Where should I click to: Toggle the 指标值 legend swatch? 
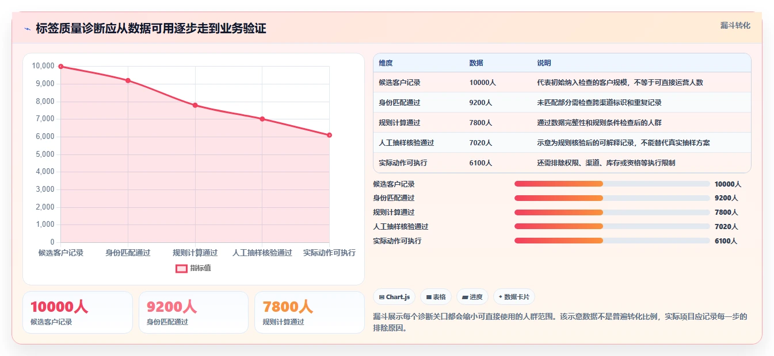pyautogui.click(x=181, y=268)
